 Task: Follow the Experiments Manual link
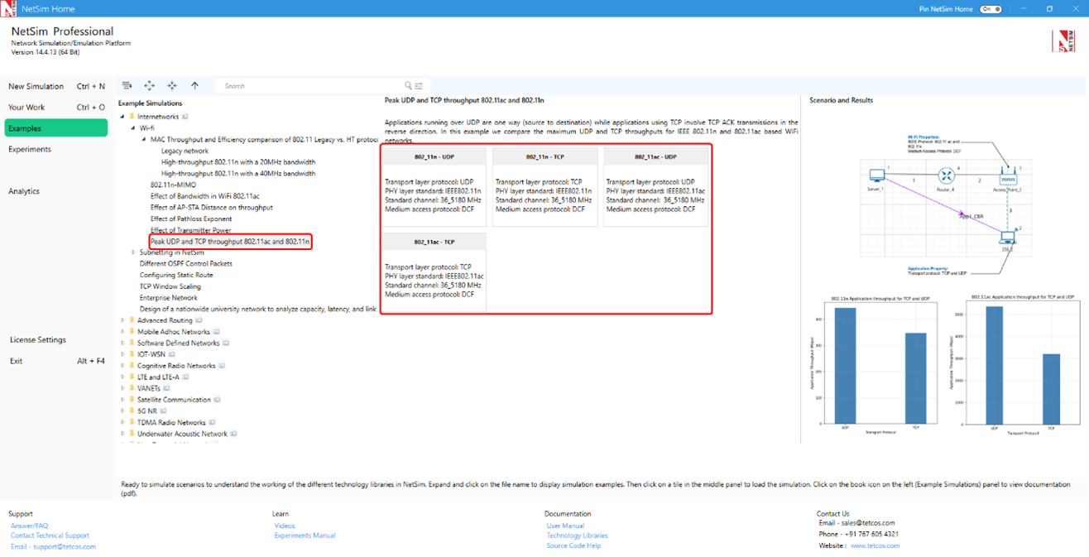pyautogui.click(x=305, y=535)
